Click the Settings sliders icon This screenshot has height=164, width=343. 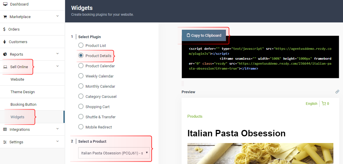click(x=5, y=142)
